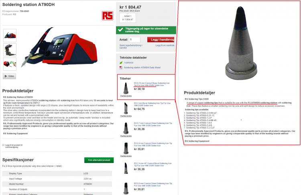Play the product Video
This screenshot has width=301, height=195.
[x=9, y=76]
